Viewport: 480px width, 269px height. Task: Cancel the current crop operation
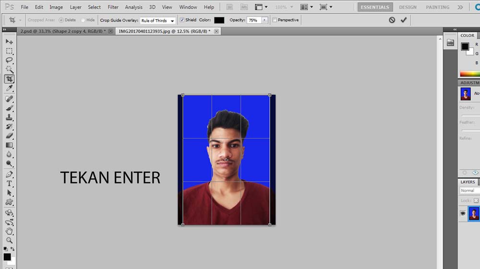click(392, 20)
